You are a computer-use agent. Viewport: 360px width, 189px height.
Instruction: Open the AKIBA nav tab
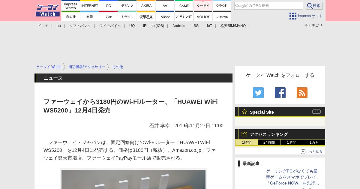pyautogui.click(x=146, y=5)
